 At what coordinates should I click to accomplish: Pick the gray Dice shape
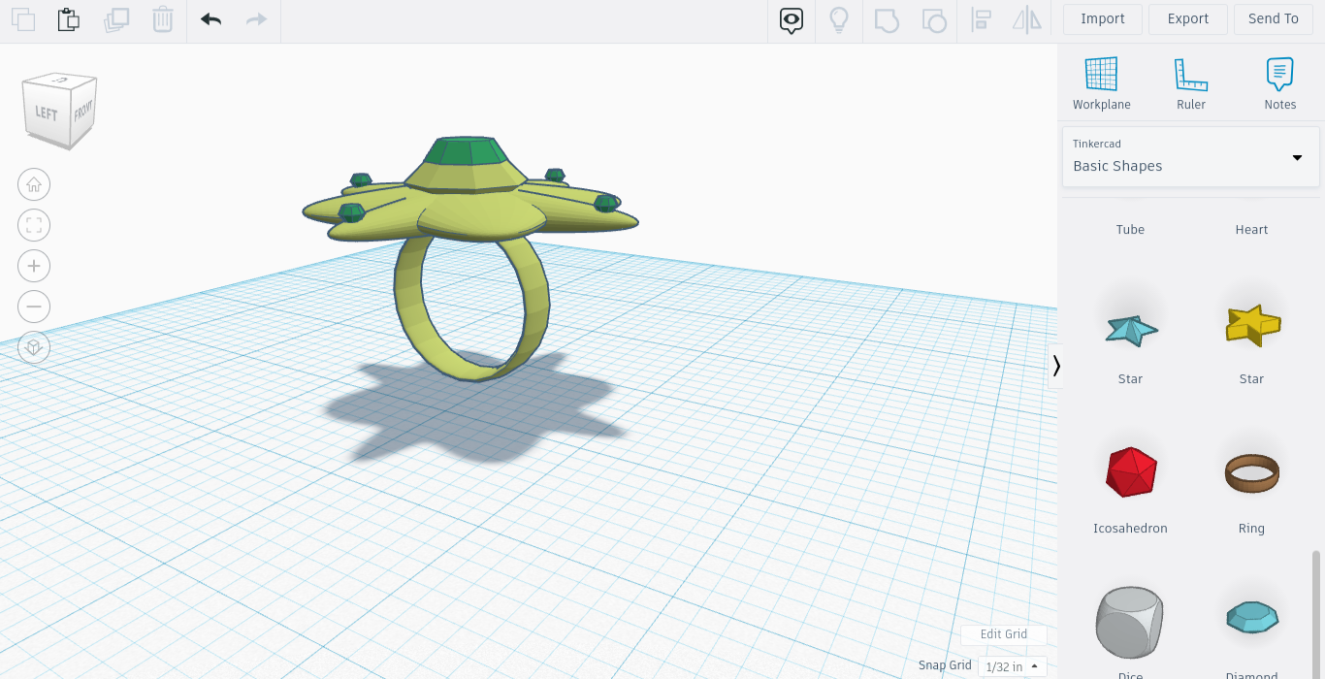point(1131,623)
